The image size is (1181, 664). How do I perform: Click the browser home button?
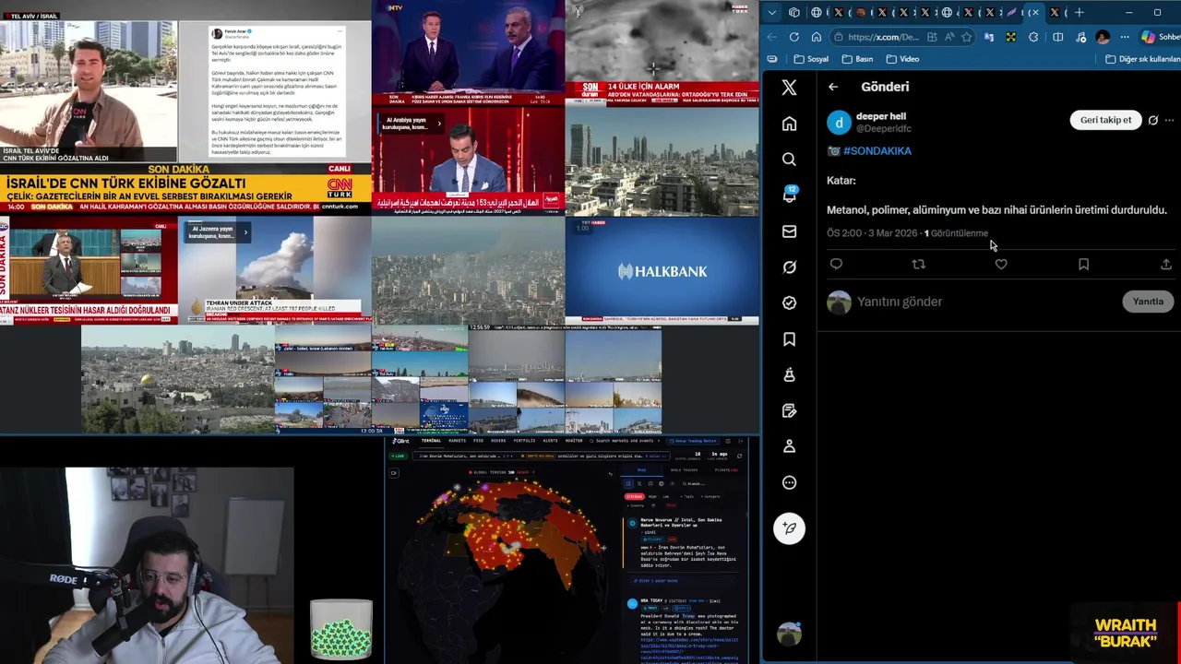[817, 37]
